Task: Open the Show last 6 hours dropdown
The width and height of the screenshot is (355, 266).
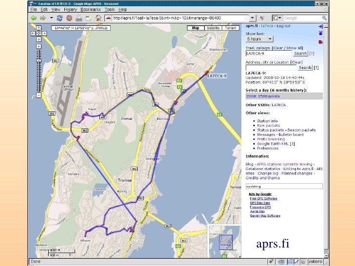Action: click(x=259, y=39)
